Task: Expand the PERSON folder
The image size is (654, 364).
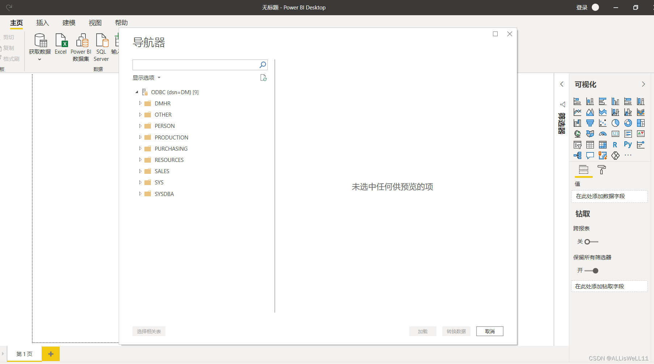Action: (140, 126)
